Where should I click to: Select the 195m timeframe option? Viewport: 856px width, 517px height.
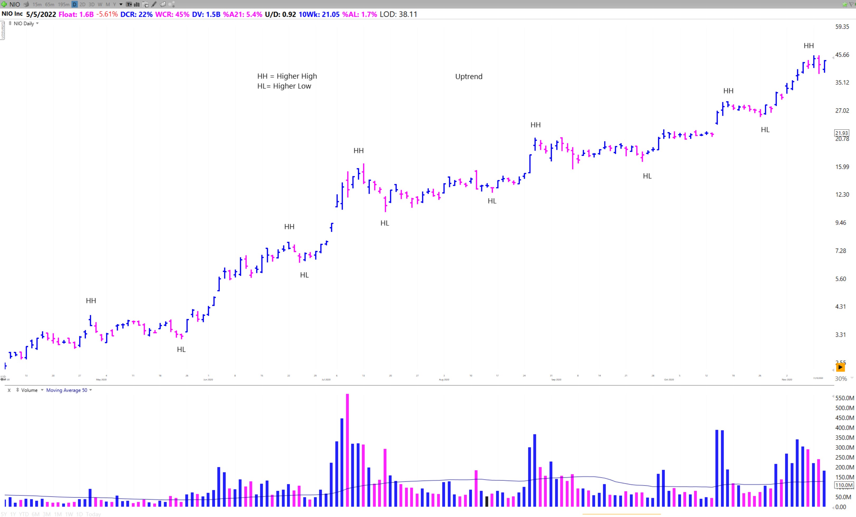(64, 4)
